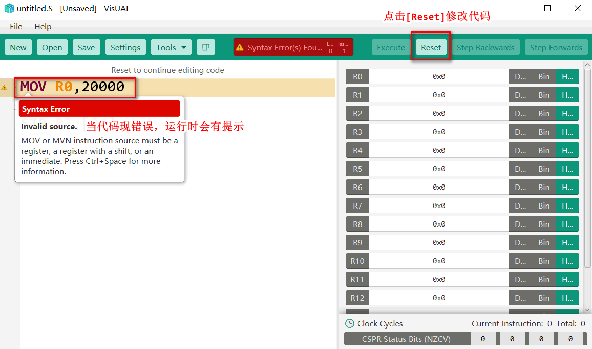Click the R11 value 0x0
This screenshot has height=349, width=592.
[439, 279]
